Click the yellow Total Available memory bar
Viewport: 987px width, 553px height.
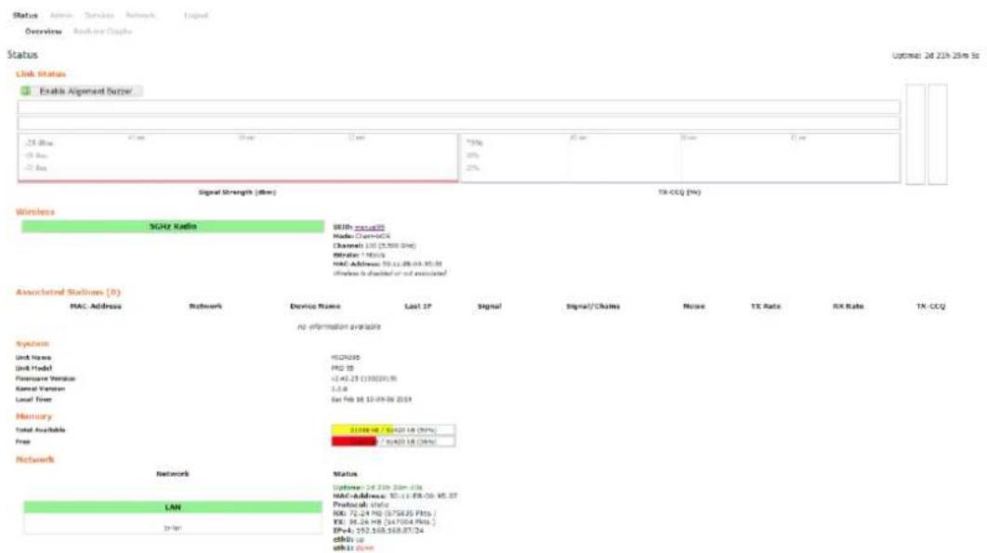click(x=393, y=430)
